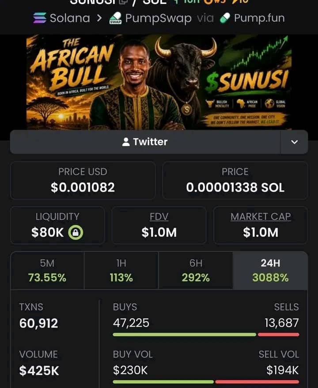Open the FDV label link
This screenshot has width=318, height=388.
[x=159, y=217]
